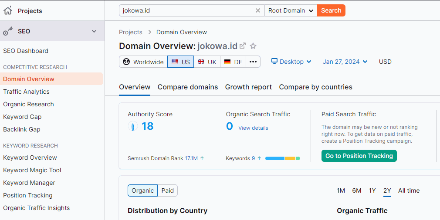
Task: Switch to the Growth report tab
Action: (x=248, y=87)
